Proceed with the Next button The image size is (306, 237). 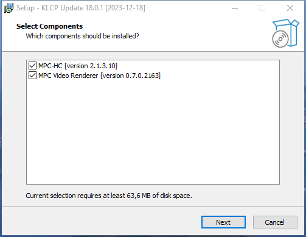coord(223,222)
